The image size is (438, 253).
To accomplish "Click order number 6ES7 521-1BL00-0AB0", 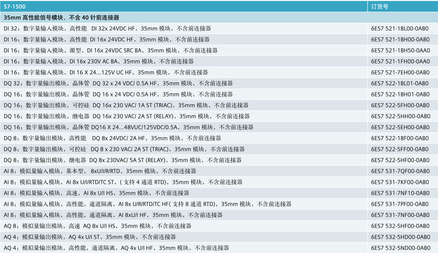I will coord(400,29).
